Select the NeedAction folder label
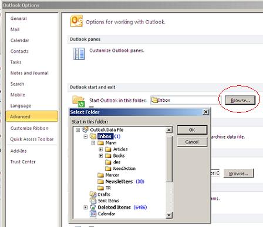The width and height of the screenshot is (263, 227). pyautogui.click(x=124, y=169)
